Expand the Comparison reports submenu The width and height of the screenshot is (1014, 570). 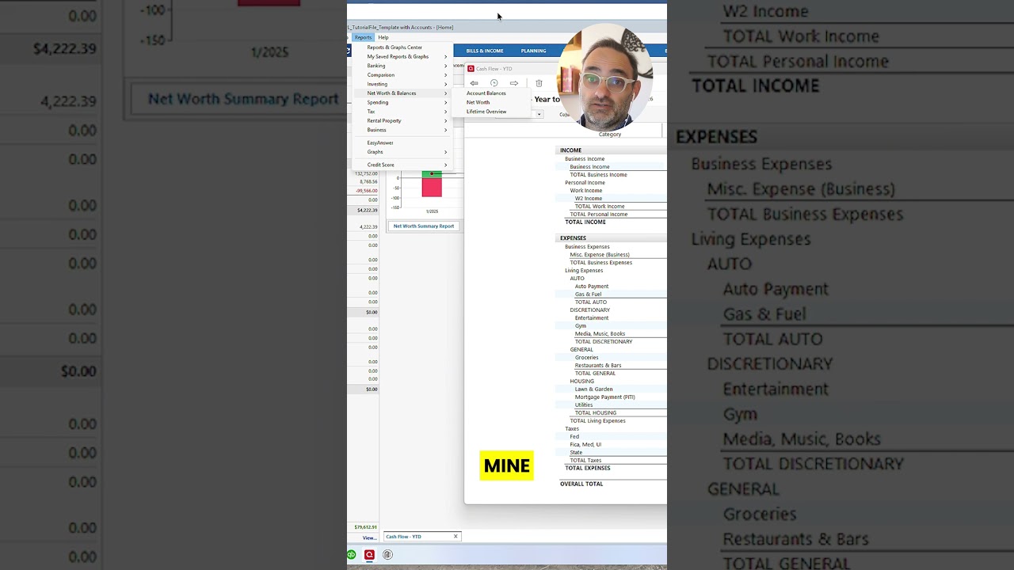[x=402, y=75]
